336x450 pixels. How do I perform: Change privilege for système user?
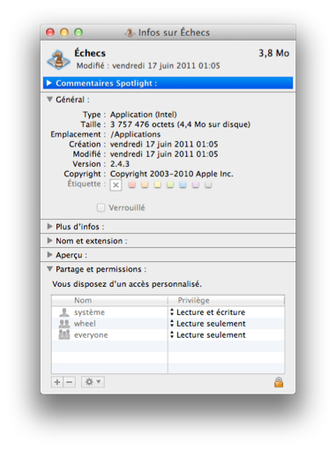coord(207,312)
